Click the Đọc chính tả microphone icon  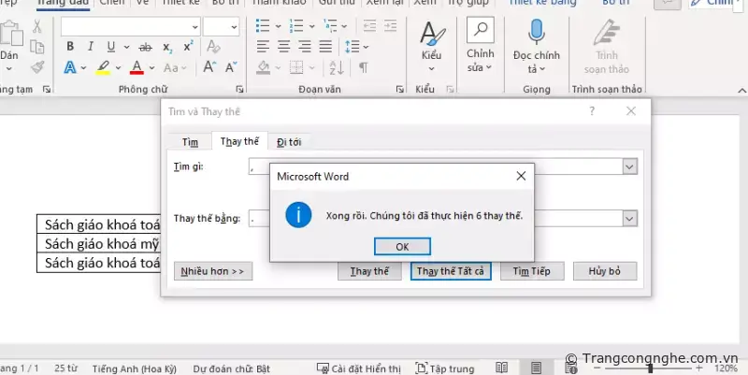coord(537,34)
